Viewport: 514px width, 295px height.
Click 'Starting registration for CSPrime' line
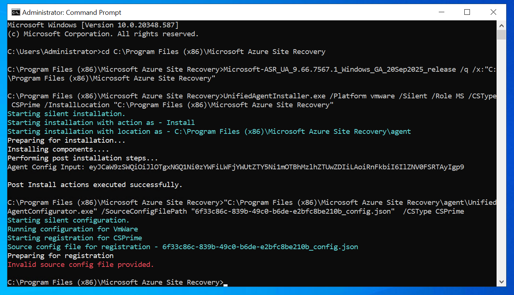click(75, 238)
